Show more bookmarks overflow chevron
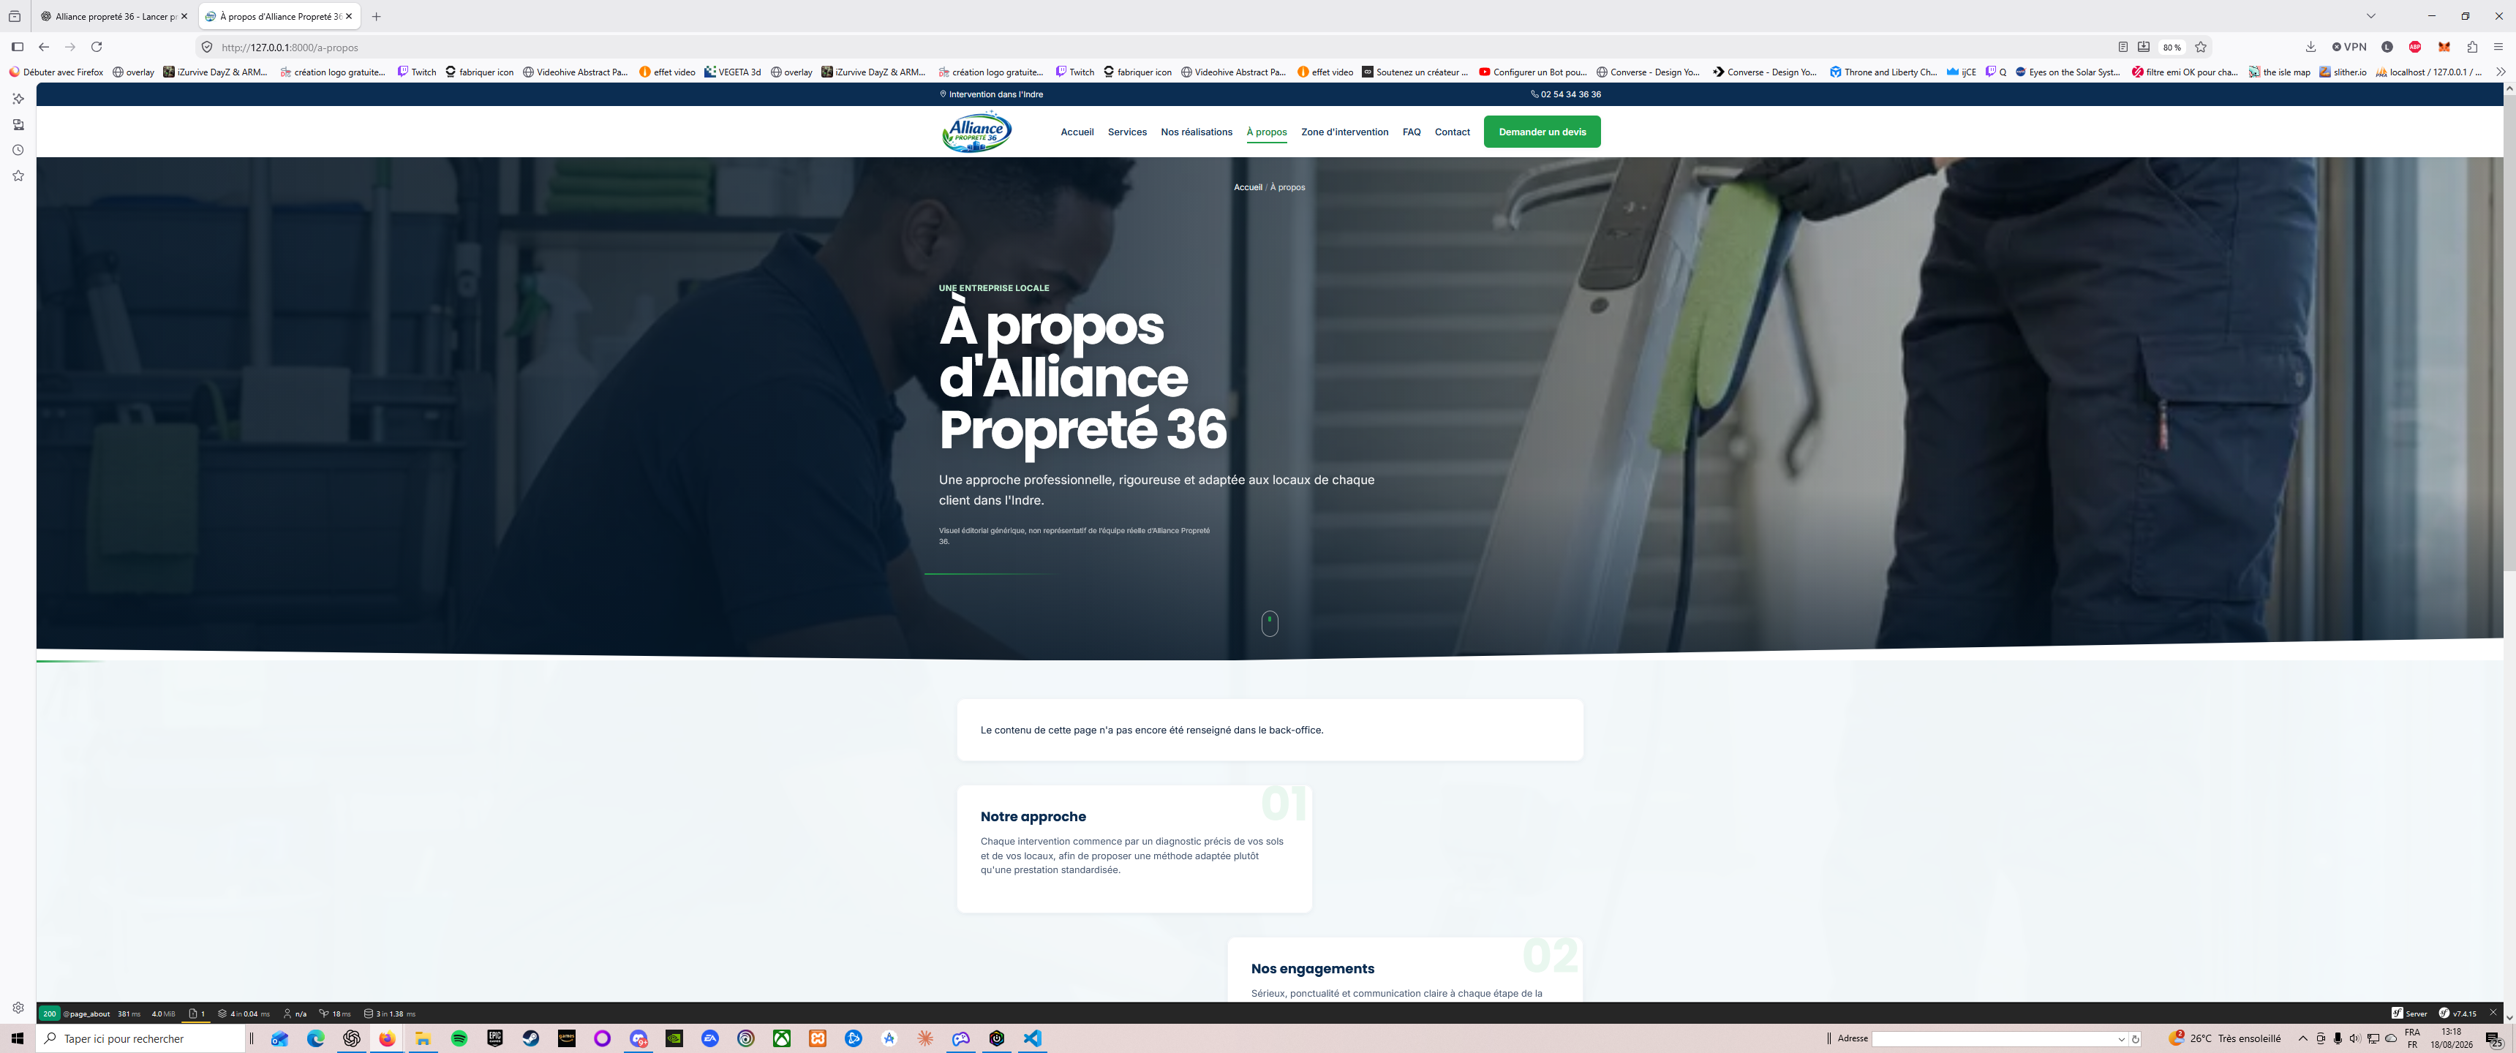 2501,72
